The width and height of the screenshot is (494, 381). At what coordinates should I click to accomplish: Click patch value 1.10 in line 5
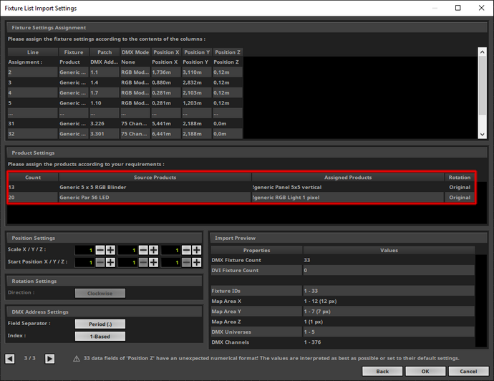tap(105, 103)
